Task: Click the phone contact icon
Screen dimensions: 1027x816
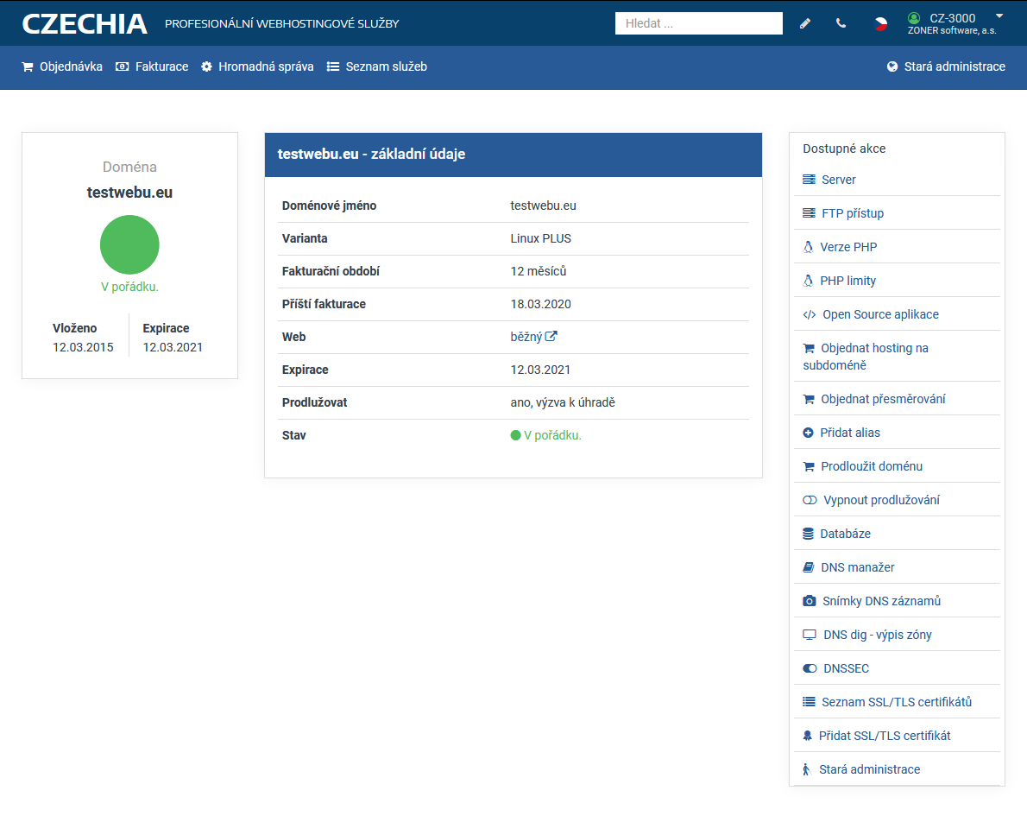Action: point(841,23)
